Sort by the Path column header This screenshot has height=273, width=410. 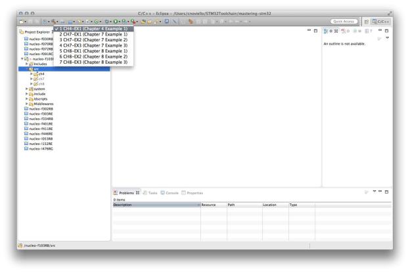(244, 205)
